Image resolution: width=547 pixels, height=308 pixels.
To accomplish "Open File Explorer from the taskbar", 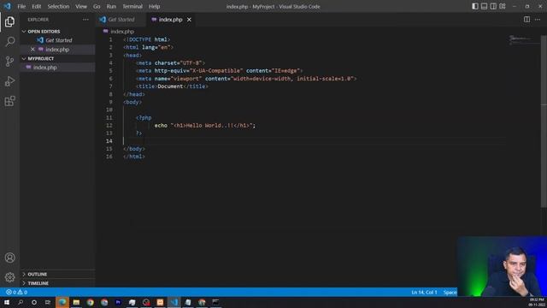I will [76, 302].
